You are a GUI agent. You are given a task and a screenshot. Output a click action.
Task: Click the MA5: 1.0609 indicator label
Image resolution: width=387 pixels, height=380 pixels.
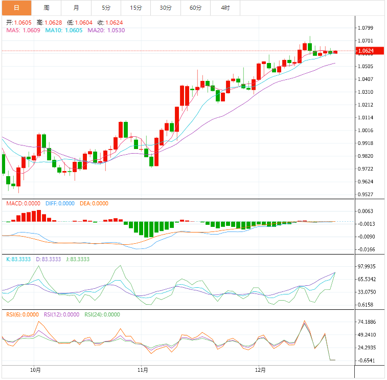[24, 31]
